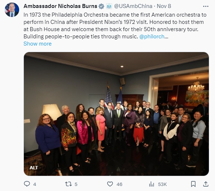Open the @philorch mention link
Image resolution: width=215 pixels, height=191 pixels.
tap(152, 37)
